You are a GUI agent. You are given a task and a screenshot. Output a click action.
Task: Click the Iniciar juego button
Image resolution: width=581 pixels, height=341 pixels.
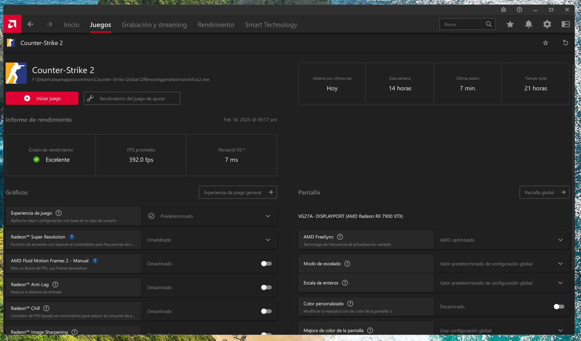tap(42, 98)
